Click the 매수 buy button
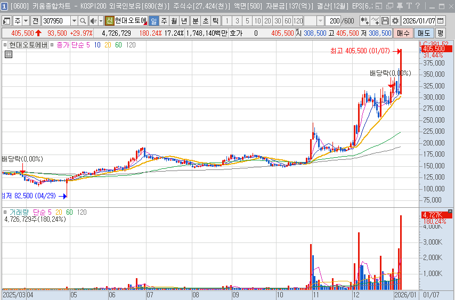The width and height of the screenshot is (455, 300). pyautogui.click(x=403, y=34)
